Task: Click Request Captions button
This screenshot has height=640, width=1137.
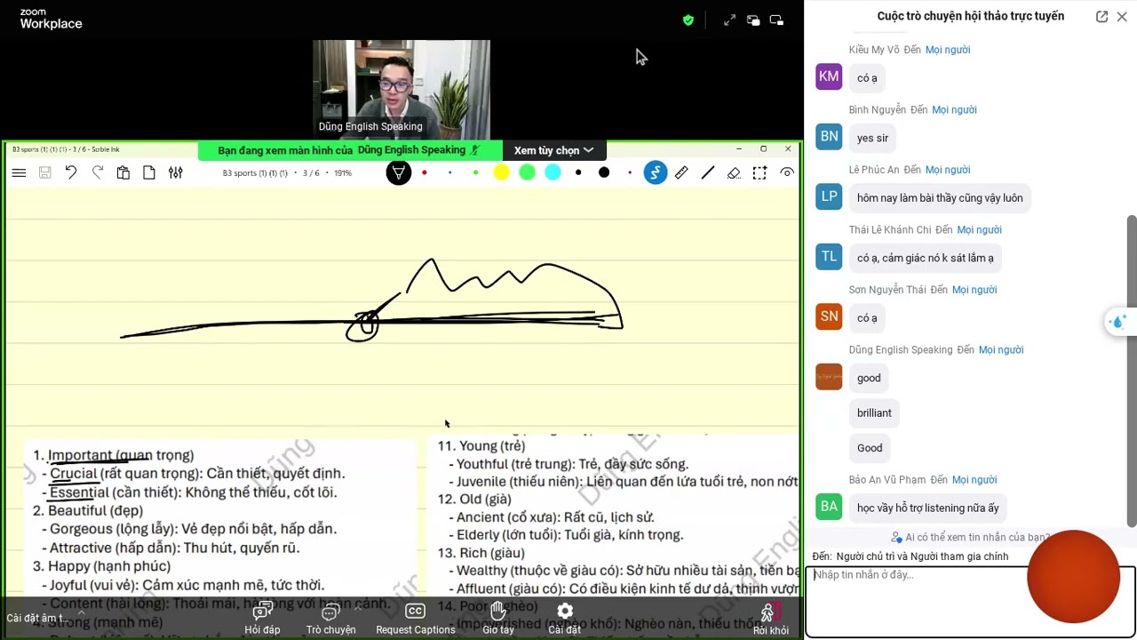Action: click(x=415, y=619)
